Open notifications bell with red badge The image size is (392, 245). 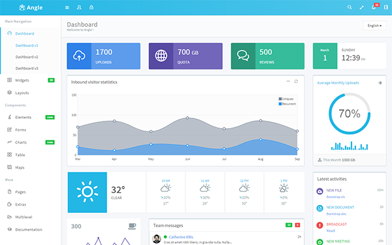[x=374, y=7]
